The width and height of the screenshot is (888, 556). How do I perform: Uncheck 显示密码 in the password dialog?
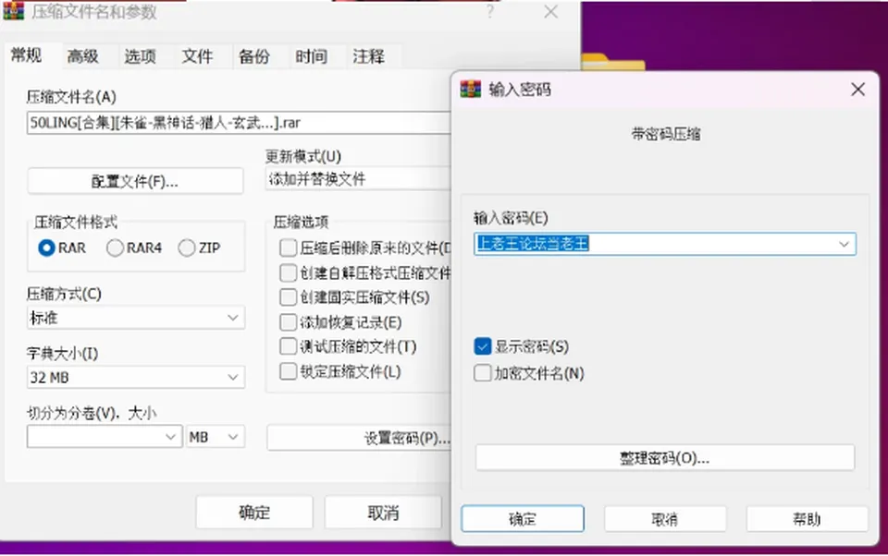pos(483,346)
